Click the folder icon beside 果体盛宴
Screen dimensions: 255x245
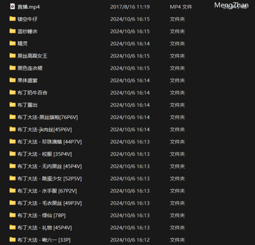click(12, 80)
